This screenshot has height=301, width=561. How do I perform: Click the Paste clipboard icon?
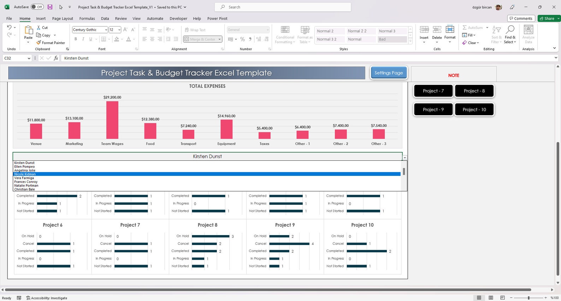click(28, 30)
